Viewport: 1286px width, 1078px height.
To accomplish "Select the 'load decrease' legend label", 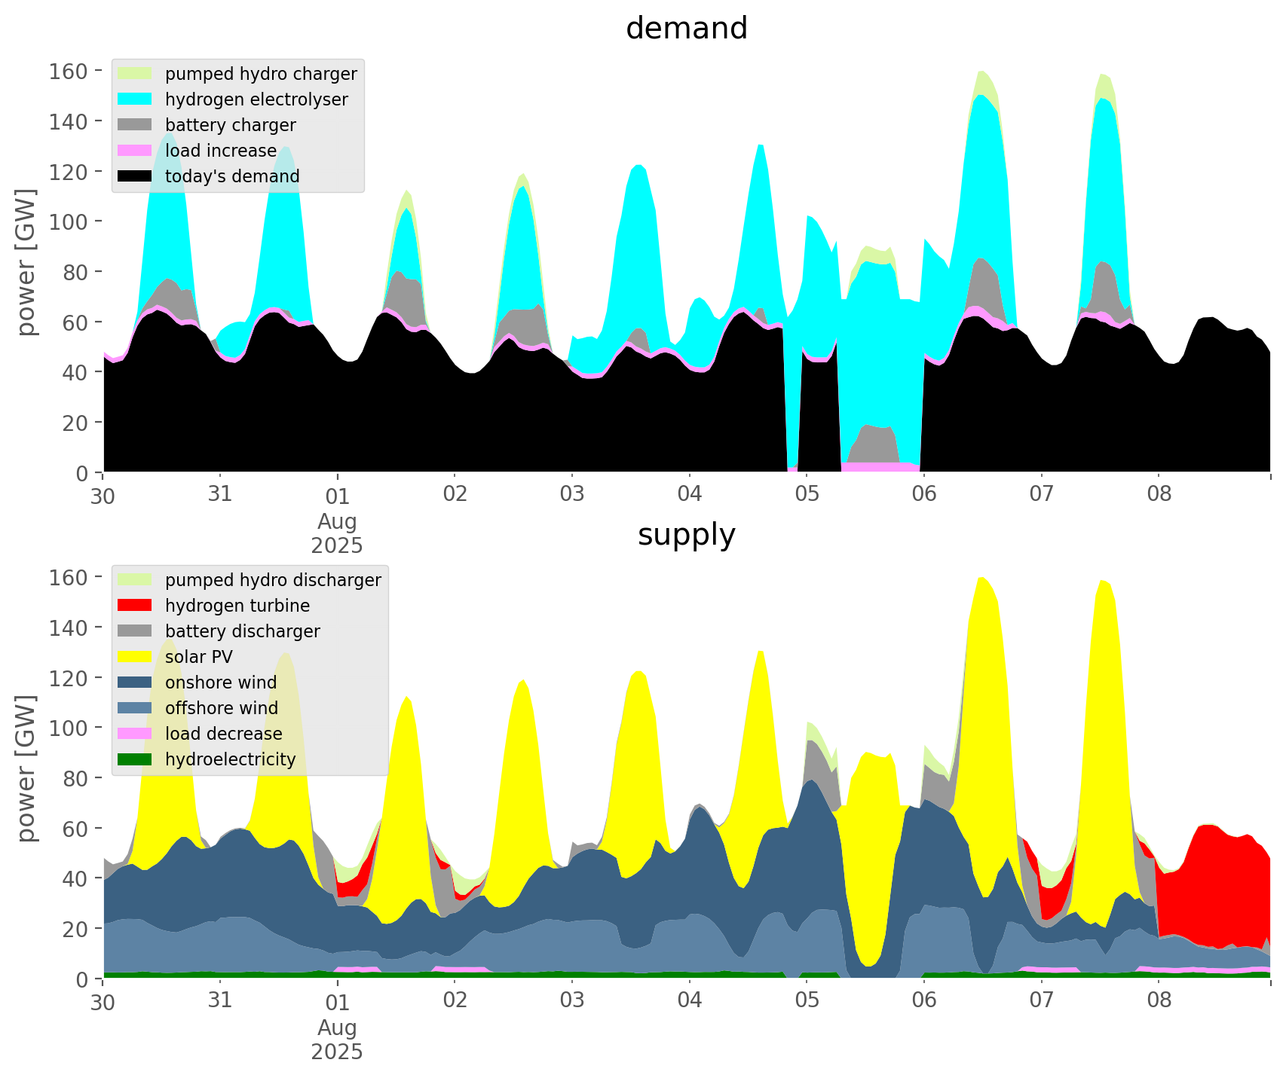I will click(x=223, y=734).
